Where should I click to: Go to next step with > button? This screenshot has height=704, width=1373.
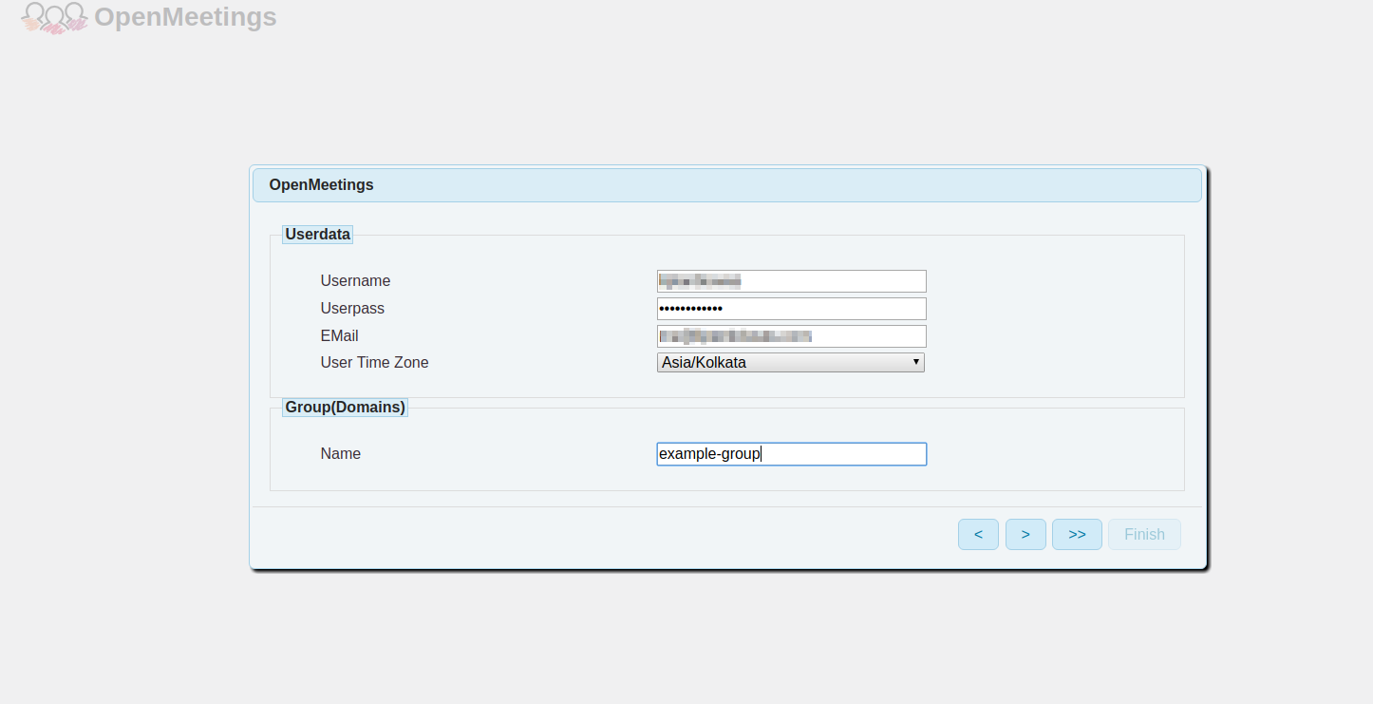[x=1025, y=534]
